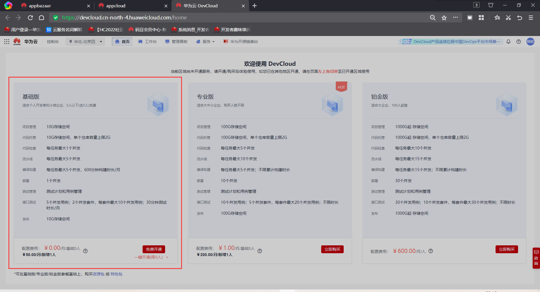
Task: Open the Huawei Cloud app grid menu
Action: (x=7, y=42)
